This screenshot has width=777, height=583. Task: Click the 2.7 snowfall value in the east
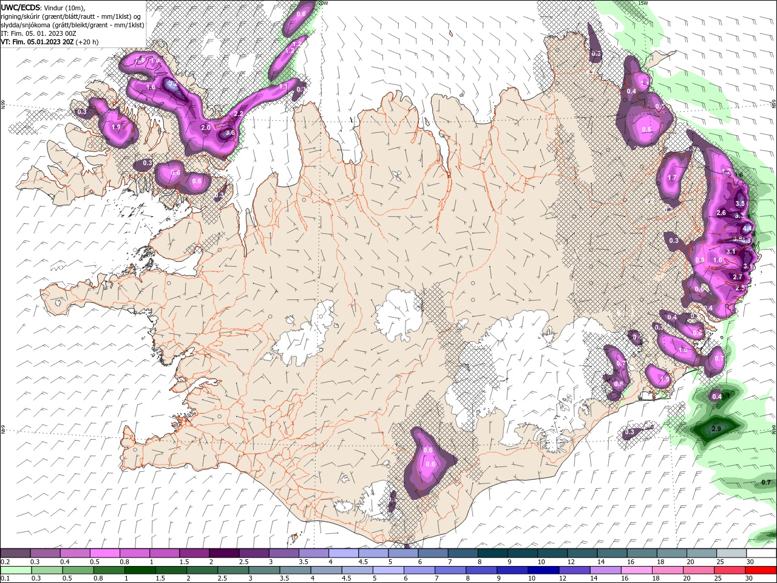738,277
